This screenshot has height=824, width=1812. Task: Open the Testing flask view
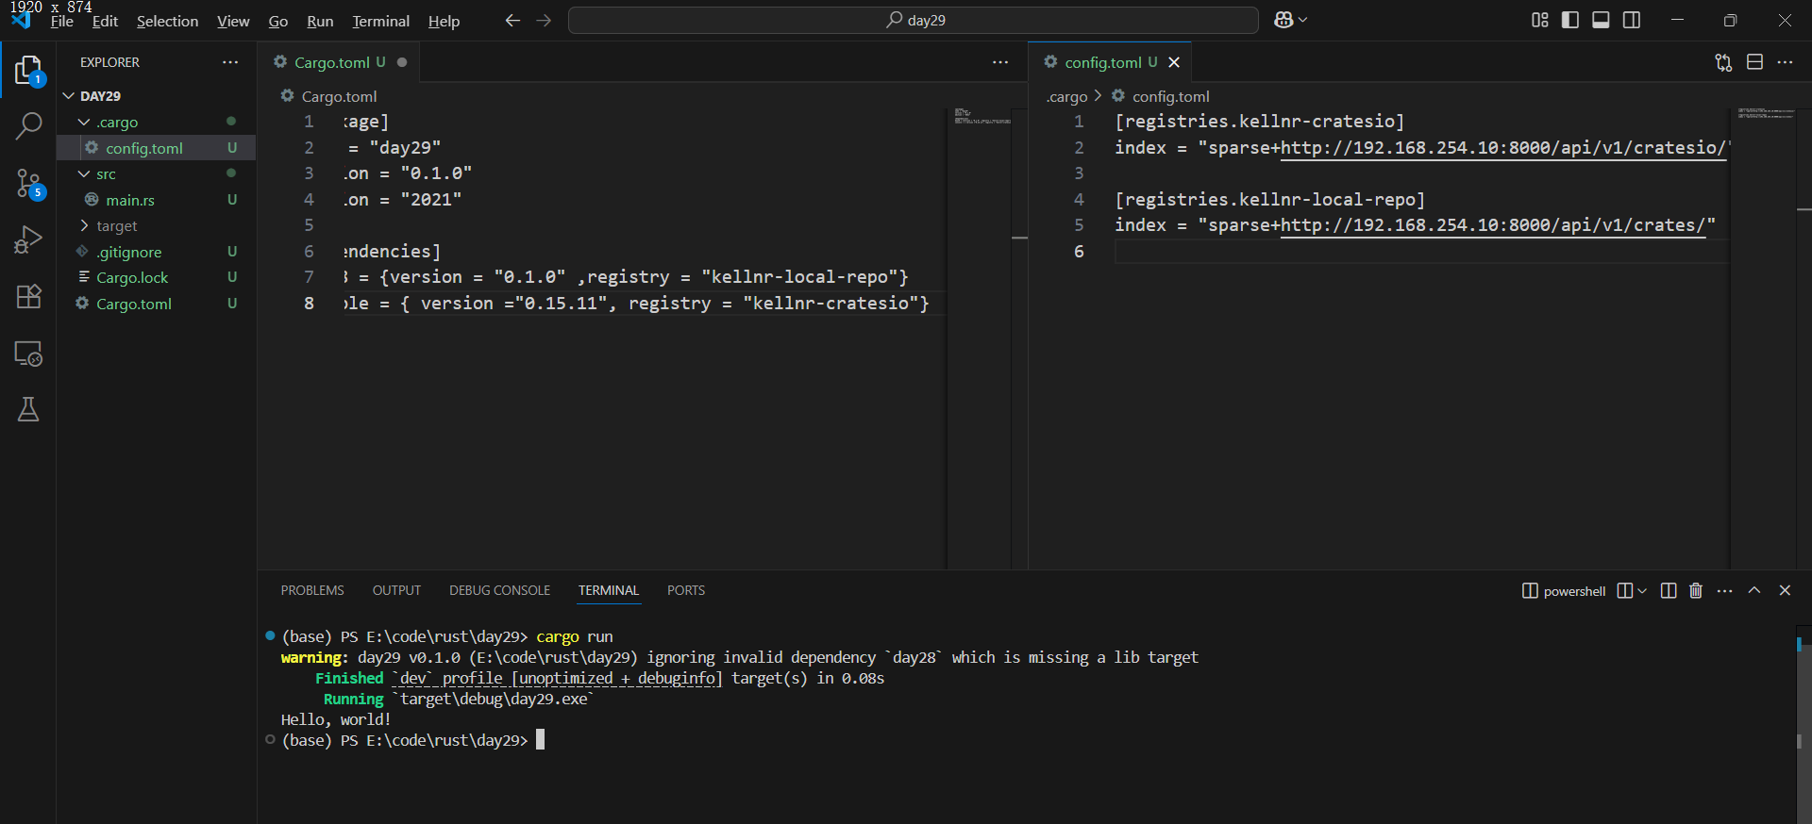click(28, 409)
